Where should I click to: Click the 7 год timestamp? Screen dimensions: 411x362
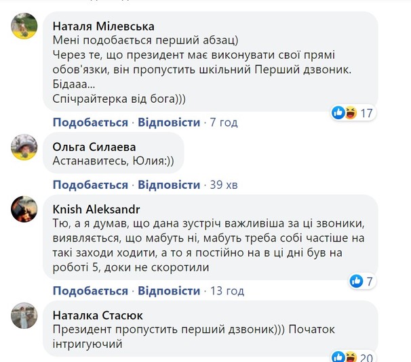[224, 122]
